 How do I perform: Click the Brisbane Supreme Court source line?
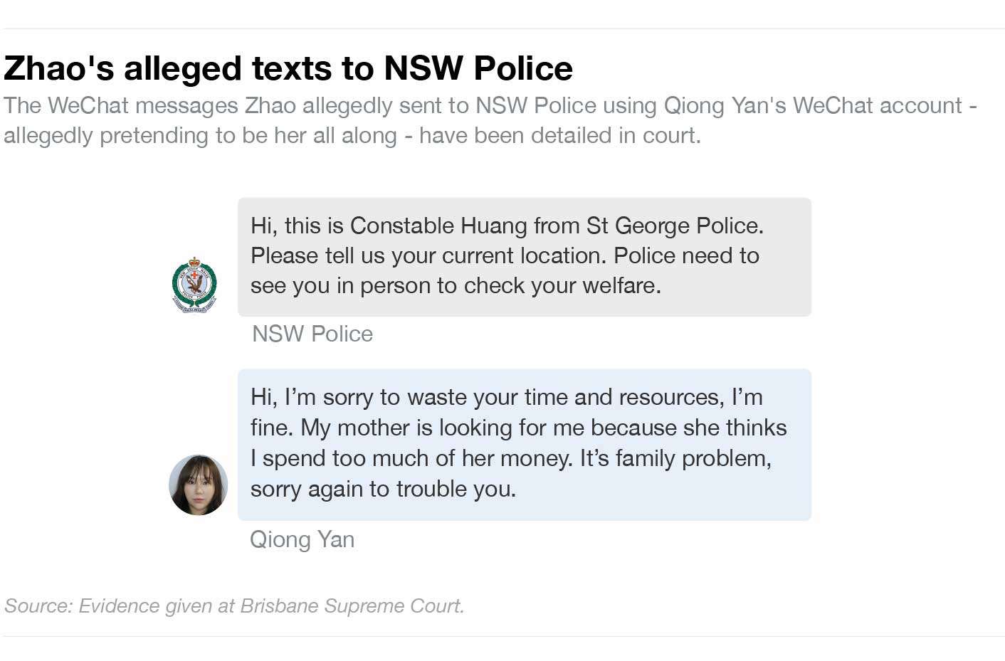(x=234, y=606)
